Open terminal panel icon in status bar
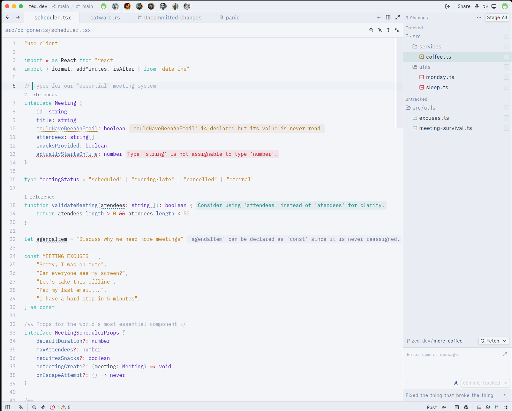 tap(457, 407)
